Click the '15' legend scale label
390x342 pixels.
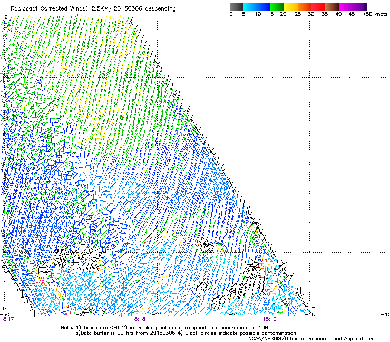click(x=270, y=14)
